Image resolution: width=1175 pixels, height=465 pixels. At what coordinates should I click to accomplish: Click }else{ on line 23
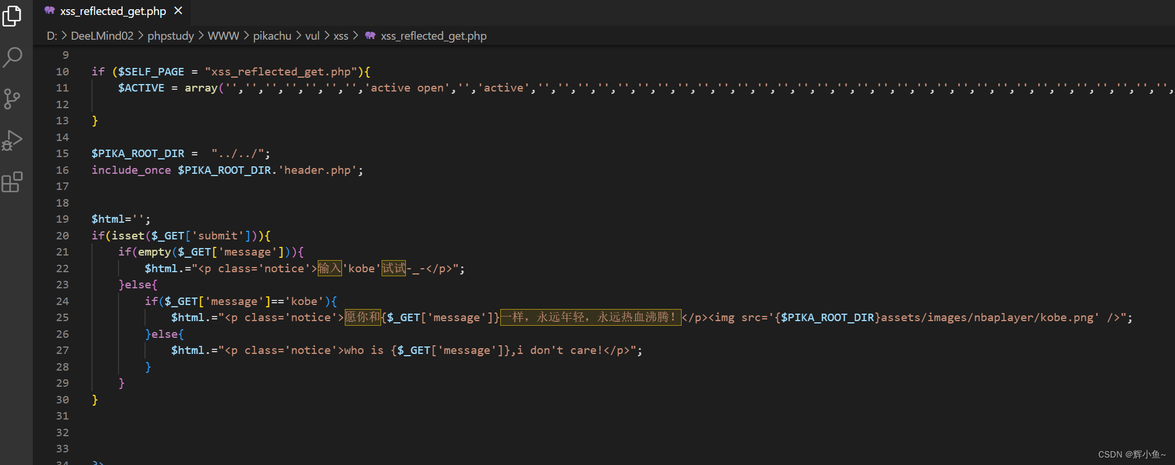[x=138, y=285]
